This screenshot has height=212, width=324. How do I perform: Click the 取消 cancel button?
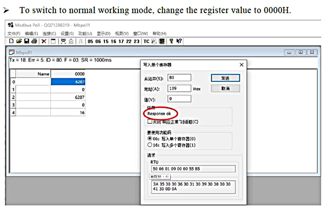pos(225,89)
